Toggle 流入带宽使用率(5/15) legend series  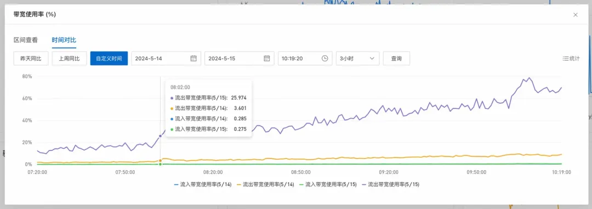point(328,184)
